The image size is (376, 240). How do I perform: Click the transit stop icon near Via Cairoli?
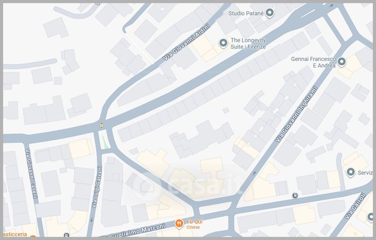coord(295,195)
